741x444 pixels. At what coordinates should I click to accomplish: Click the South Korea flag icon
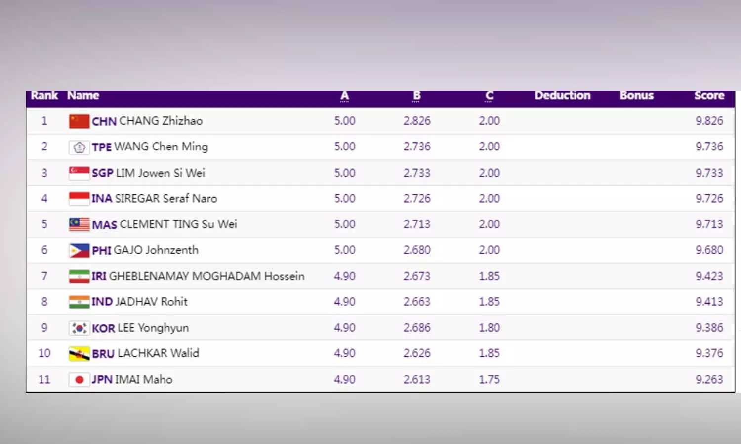click(x=79, y=328)
